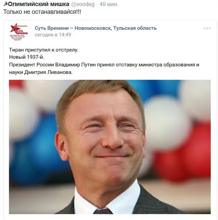Click Тульская область in the group title
The width and height of the screenshot is (218, 220).
tap(135, 28)
